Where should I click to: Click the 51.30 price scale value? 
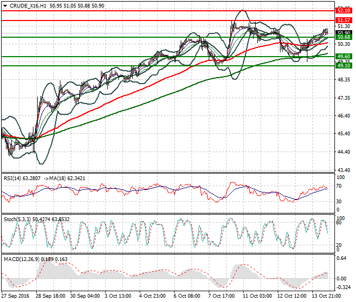coord(344,26)
